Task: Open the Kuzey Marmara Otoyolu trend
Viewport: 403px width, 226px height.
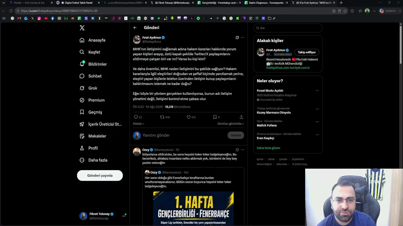Action: click(x=274, y=112)
